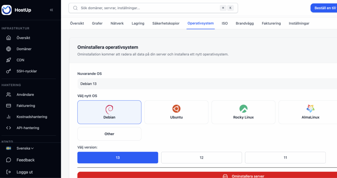
Task: Open Översikt via the house icon
Action: click(x=9, y=38)
